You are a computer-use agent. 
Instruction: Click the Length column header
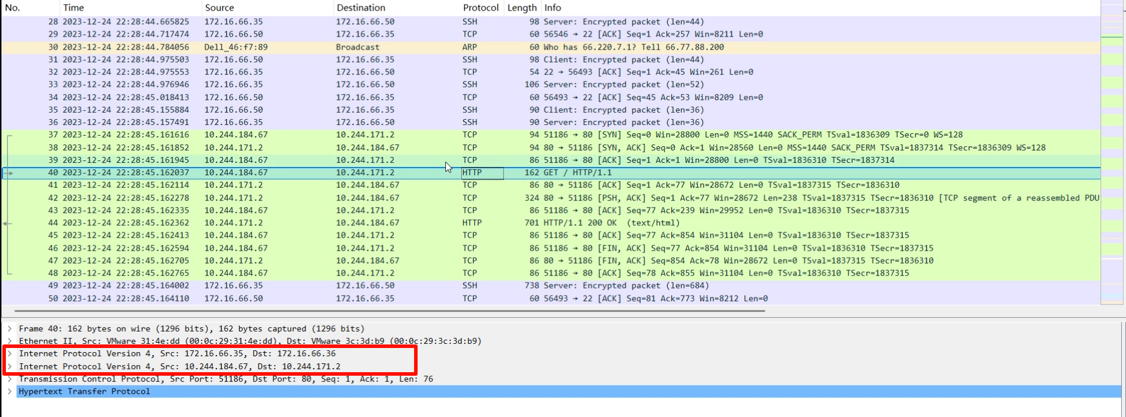tap(521, 8)
